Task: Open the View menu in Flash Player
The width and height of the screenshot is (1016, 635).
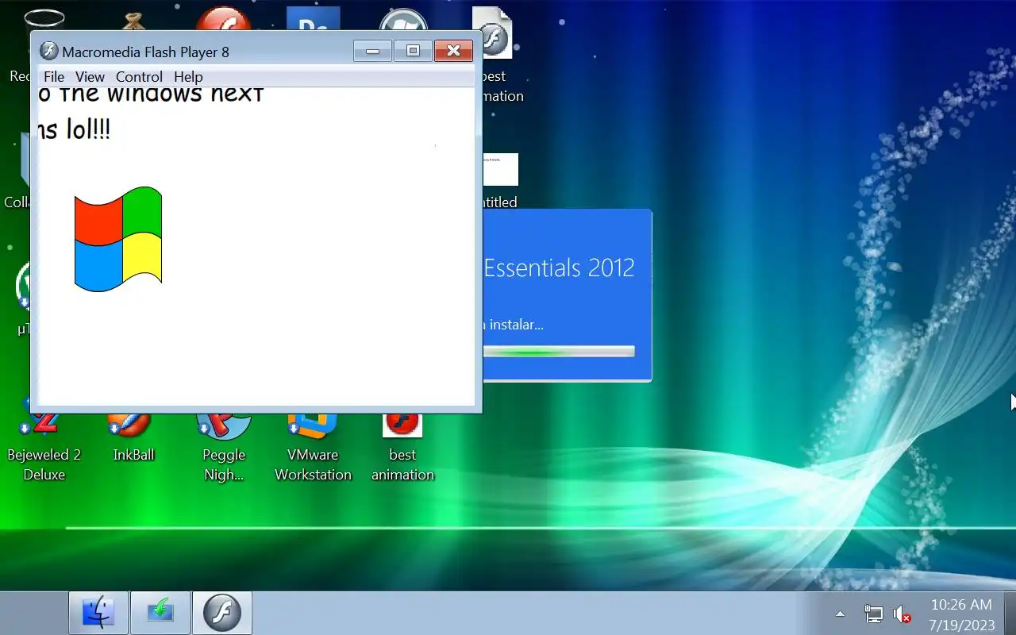Action: click(90, 77)
